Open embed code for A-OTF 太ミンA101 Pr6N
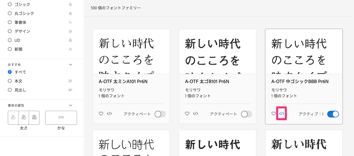 tap(109, 113)
